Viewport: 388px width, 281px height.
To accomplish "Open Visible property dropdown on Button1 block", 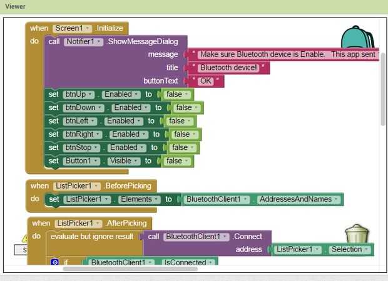I will click(124, 161).
